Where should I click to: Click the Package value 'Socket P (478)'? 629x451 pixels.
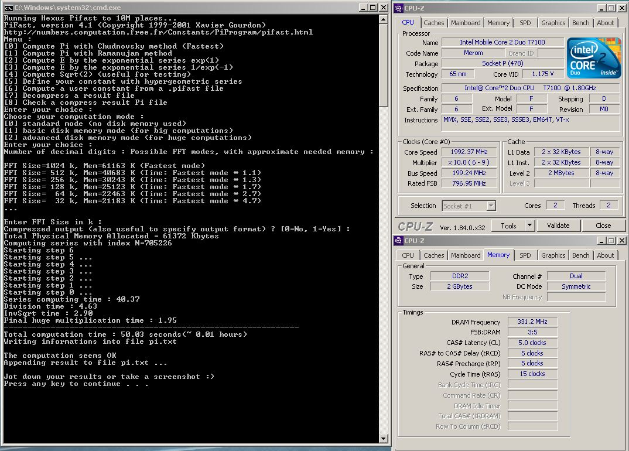502,63
